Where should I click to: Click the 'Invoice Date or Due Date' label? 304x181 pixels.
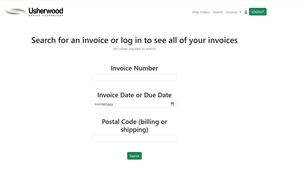134,95
